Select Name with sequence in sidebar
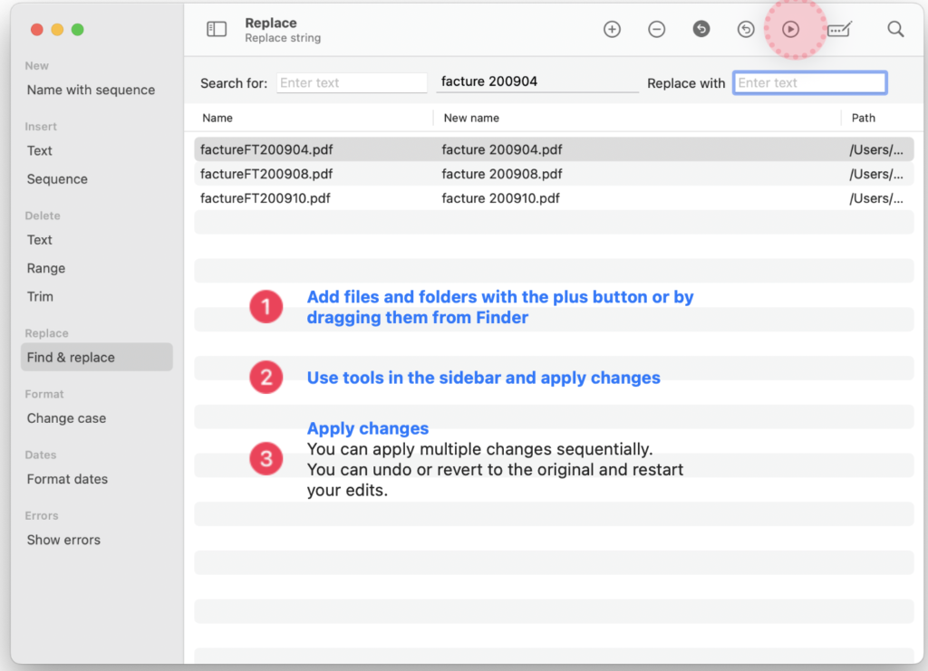Screen dimensions: 928x671 [x=92, y=90]
